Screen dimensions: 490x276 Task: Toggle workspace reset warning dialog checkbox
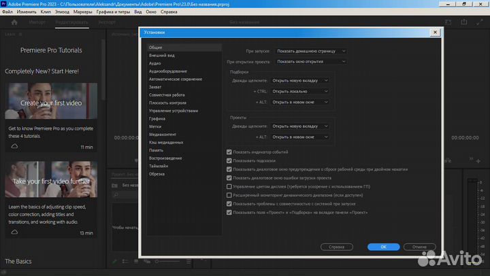(x=229, y=169)
